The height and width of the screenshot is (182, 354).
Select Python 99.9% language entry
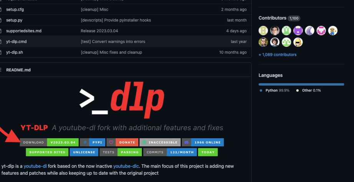coord(275,90)
